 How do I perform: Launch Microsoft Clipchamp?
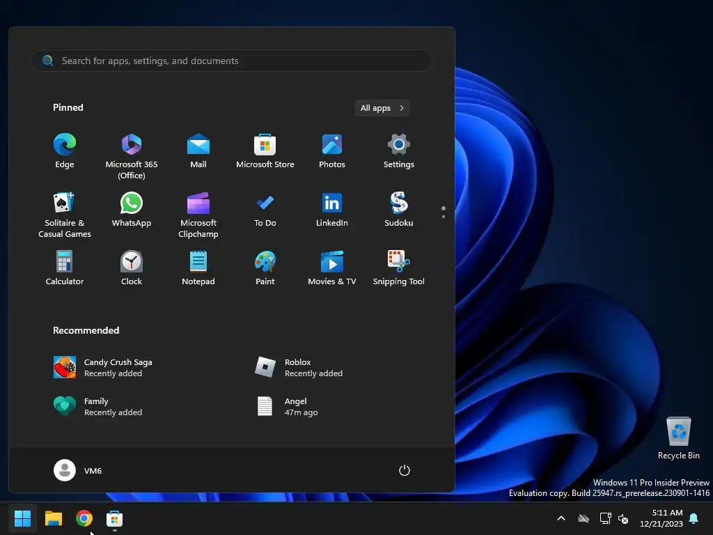point(198,215)
